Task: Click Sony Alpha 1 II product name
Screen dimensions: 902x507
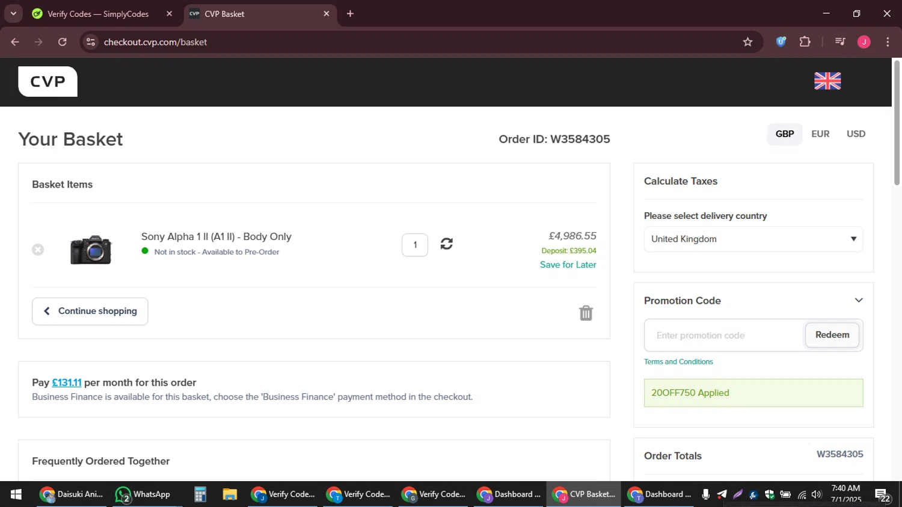Action: 216,236
